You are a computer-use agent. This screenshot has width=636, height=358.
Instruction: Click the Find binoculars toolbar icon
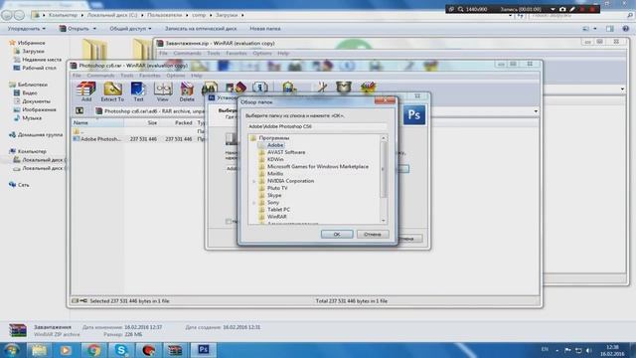pyautogui.click(x=210, y=88)
